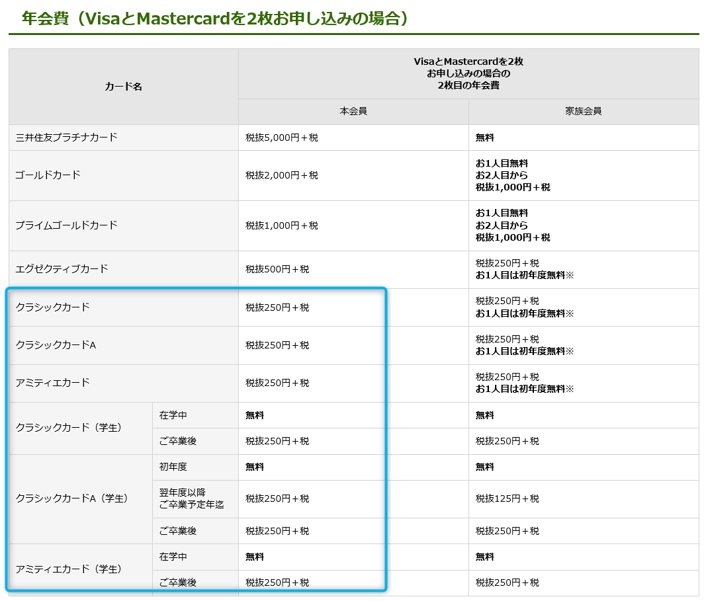The height and width of the screenshot is (601, 706).
Task: Click ご卒業後 under アミティエカード（学生）
Action: (x=178, y=582)
